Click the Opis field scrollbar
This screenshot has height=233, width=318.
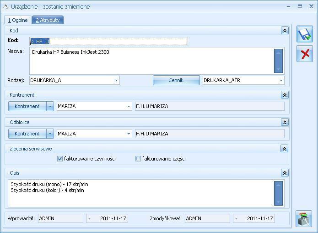[x=278, y=193]
